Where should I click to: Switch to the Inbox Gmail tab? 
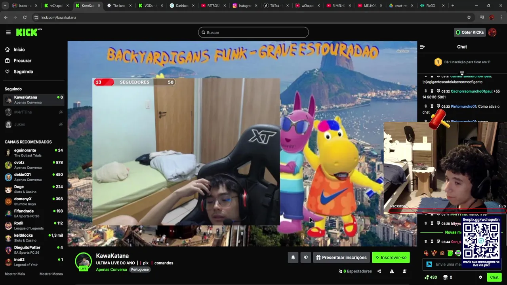(x=25, y=6)
